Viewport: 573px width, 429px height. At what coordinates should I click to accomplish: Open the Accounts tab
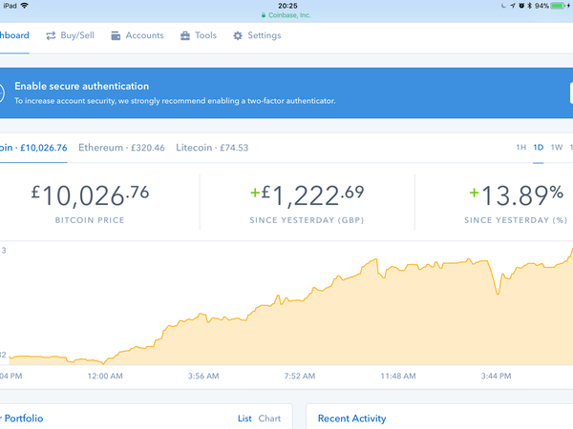tap(138, 35)
